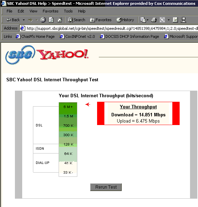Click the '1.5 M' level on speed bar
198x207 pixels.
tap(68, 116)
